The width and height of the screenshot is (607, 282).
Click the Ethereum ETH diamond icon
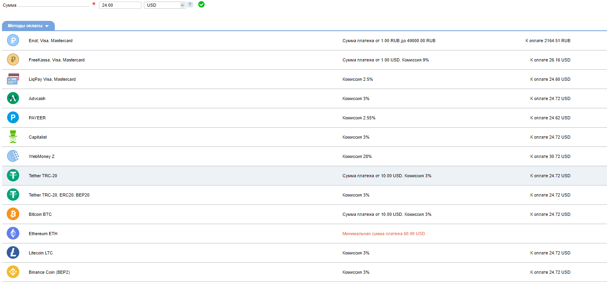[13, 233]
